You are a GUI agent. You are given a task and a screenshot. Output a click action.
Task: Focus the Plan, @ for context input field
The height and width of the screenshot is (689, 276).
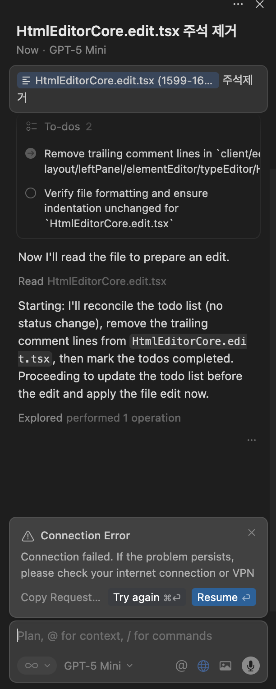(x=135, y=636)
